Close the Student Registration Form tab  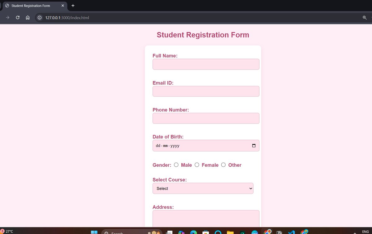[63, 6]
